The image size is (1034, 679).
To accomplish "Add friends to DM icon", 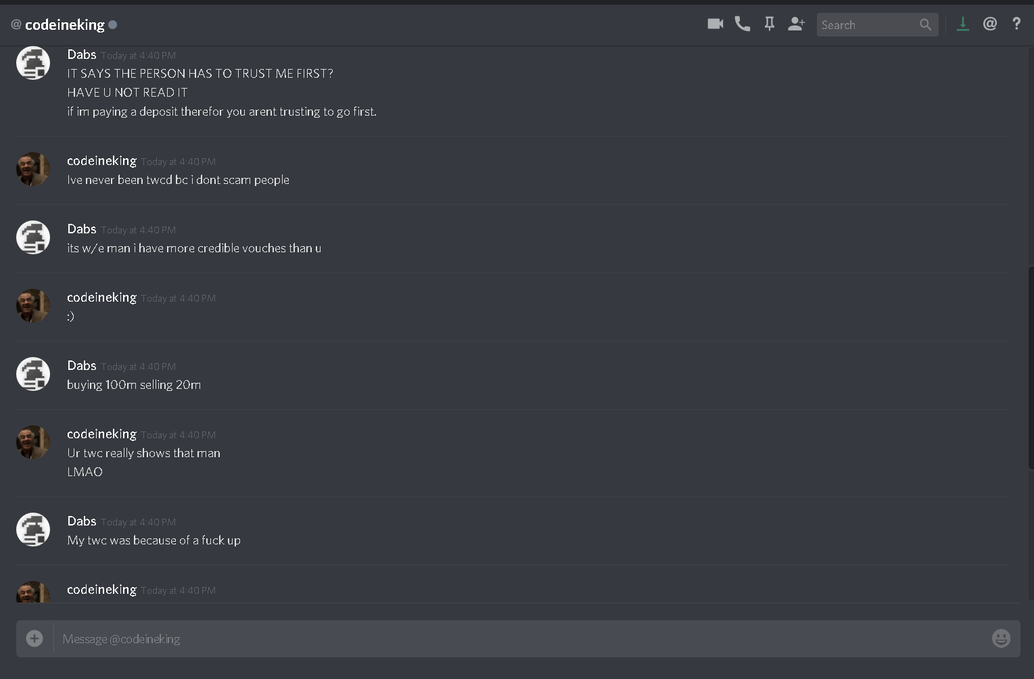I will tap(797, 24).
